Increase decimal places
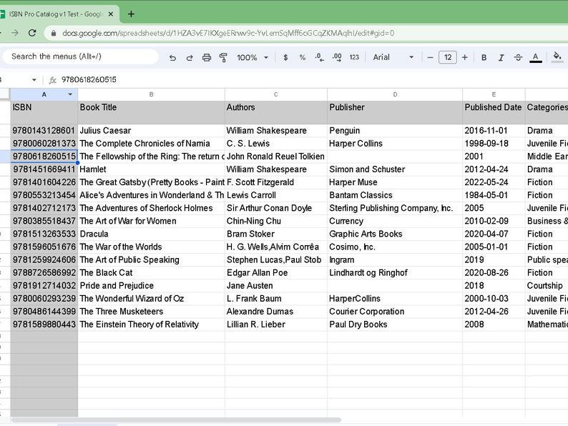 tap(337, 58)
